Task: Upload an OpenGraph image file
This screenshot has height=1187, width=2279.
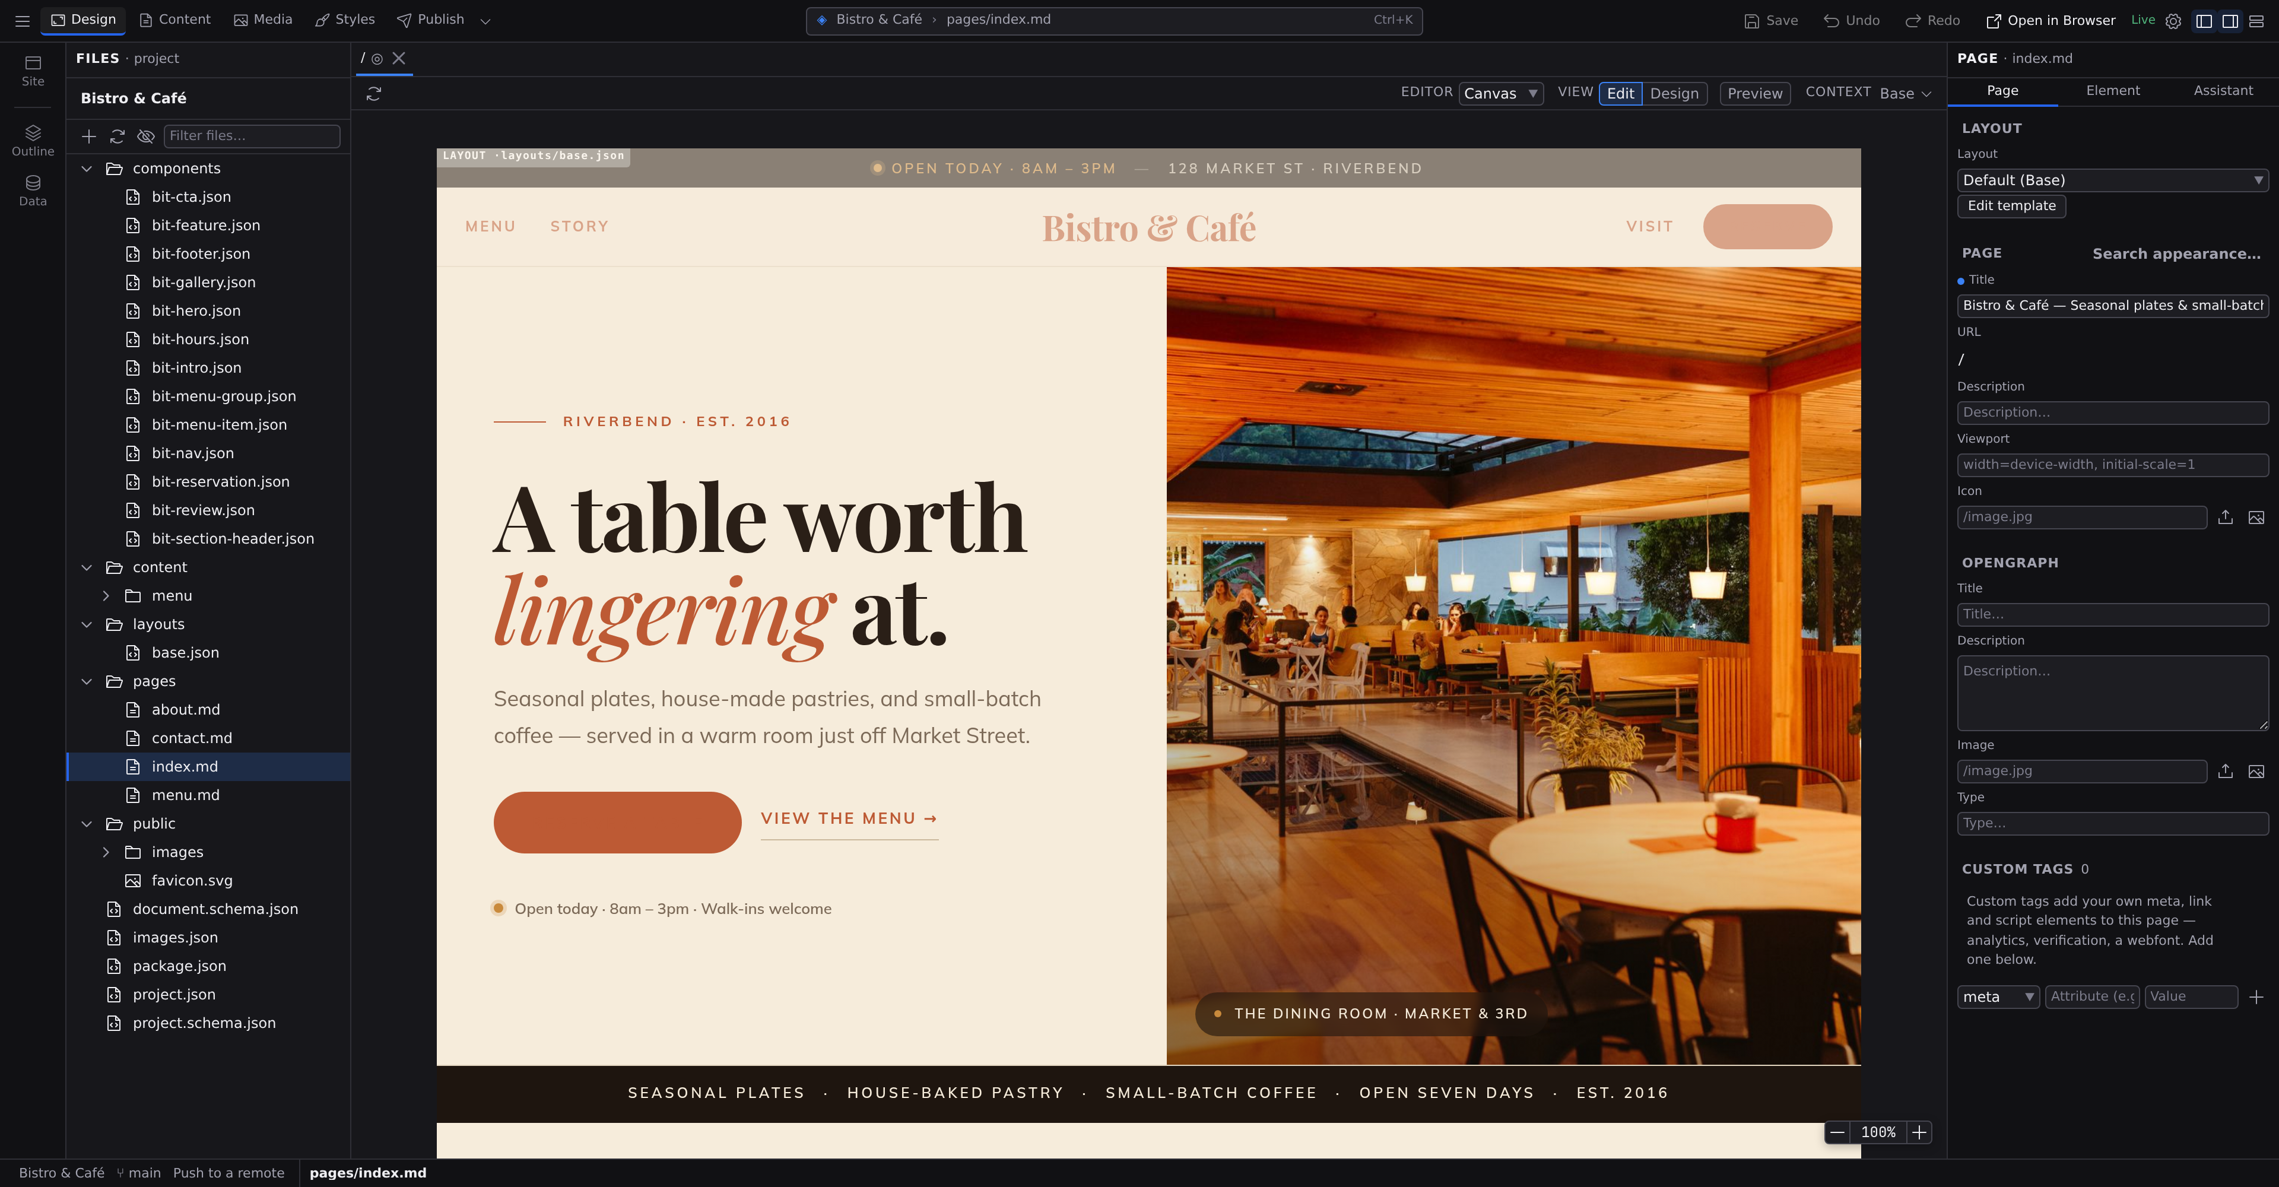Action: coord(2225,772)
